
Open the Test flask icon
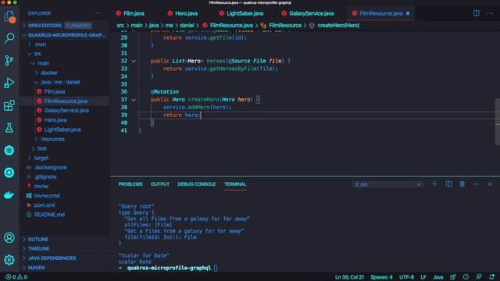tap(9, 128)
